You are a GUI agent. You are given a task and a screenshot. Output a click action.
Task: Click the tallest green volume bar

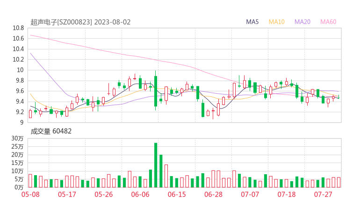[x=156, y=165]
